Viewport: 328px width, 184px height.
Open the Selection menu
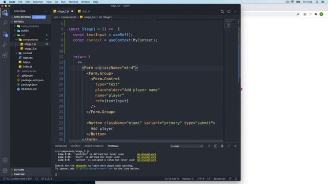pyautogui.click(x=38, y=2)
